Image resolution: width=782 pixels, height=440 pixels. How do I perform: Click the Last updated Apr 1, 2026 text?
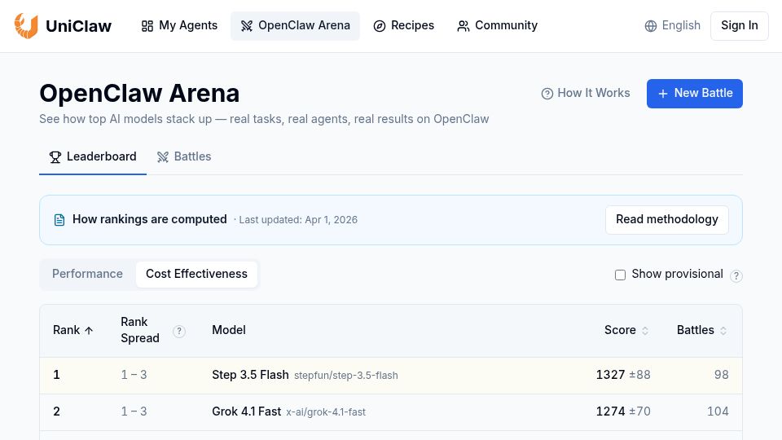point(298,220)
